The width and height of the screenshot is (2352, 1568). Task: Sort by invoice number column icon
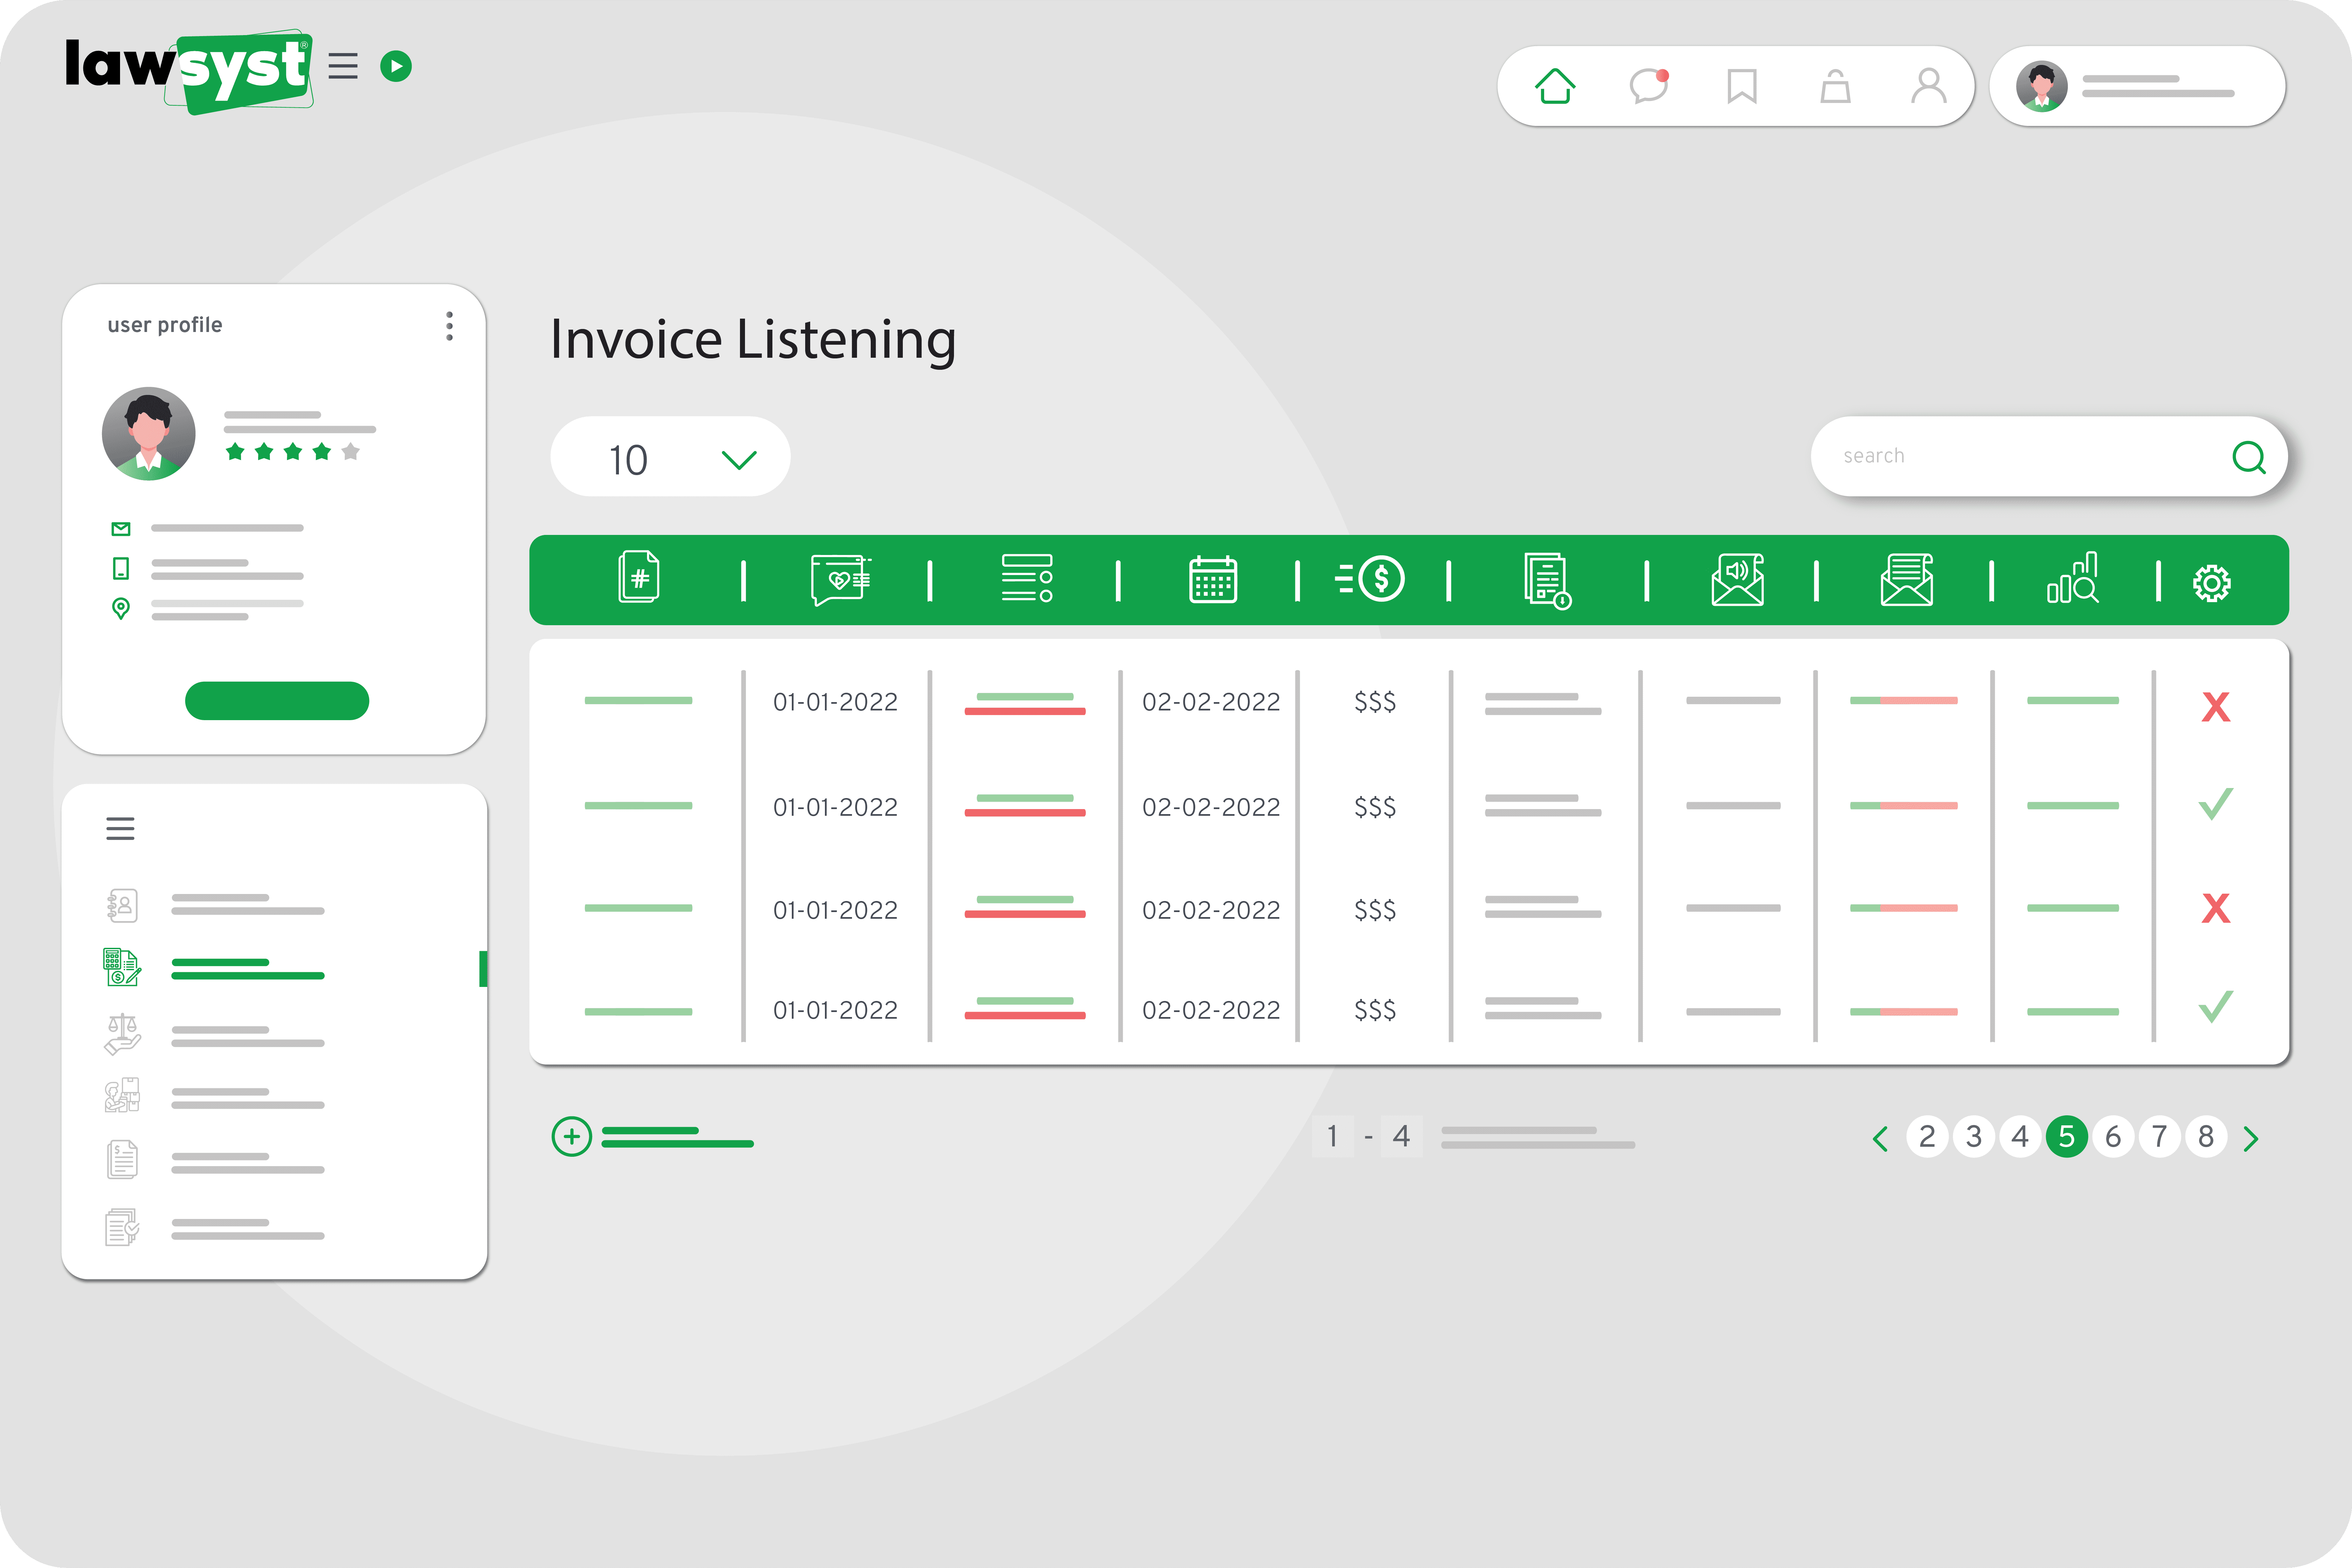pyautogui.click(x=639, y=577)
